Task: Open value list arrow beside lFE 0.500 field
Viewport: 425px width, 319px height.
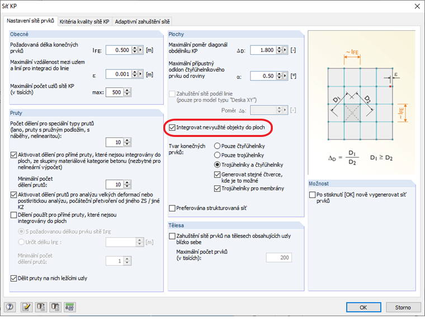Action: [x=140, y=50]
